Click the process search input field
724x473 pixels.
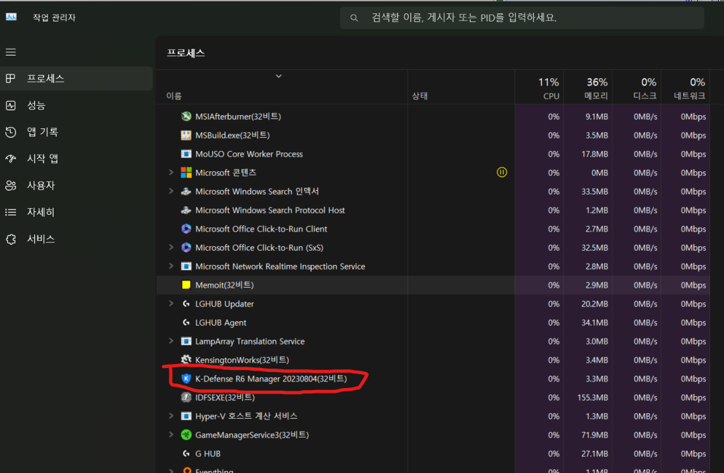point(522,18)
